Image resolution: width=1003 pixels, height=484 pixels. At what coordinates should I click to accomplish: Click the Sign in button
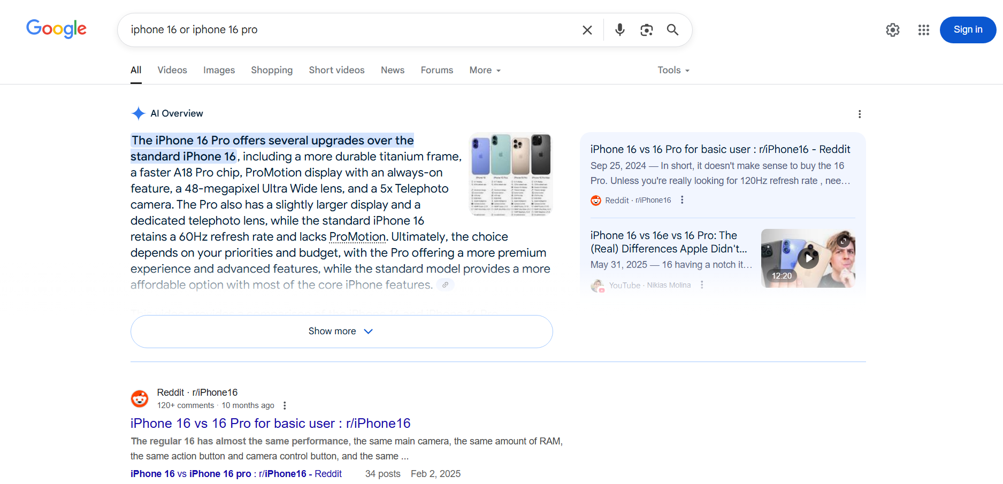tap(968, 30)
